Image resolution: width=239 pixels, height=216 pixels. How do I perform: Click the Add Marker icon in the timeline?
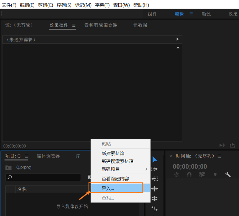[x=215, y=174]
